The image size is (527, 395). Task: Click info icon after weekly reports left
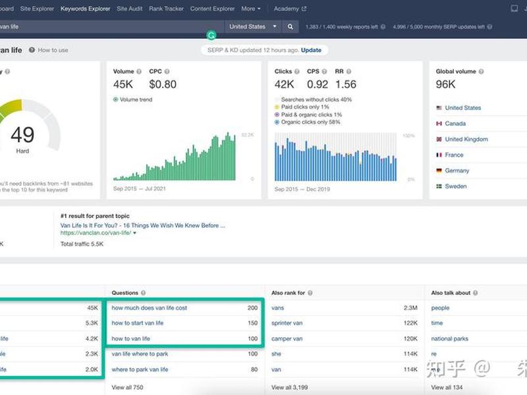[x=383, y=27]
